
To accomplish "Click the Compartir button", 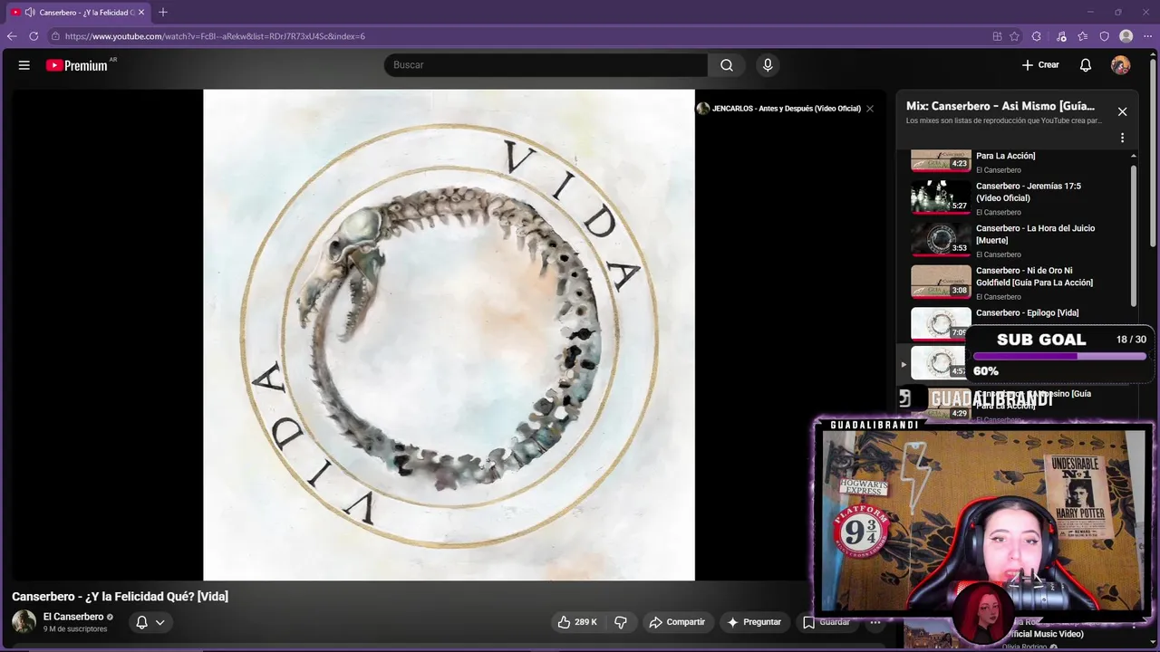I will pos(677,622).
